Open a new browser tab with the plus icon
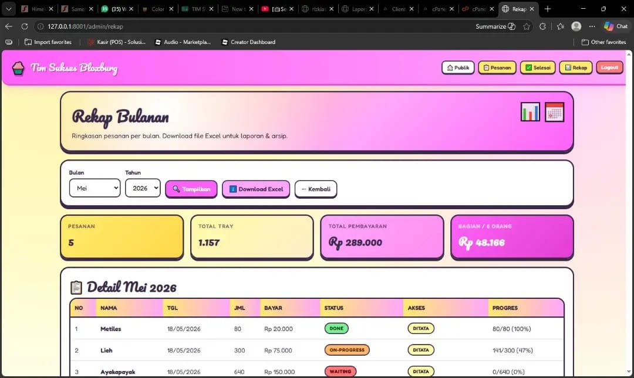The image size is (634, 378). [x=548, y=8]
